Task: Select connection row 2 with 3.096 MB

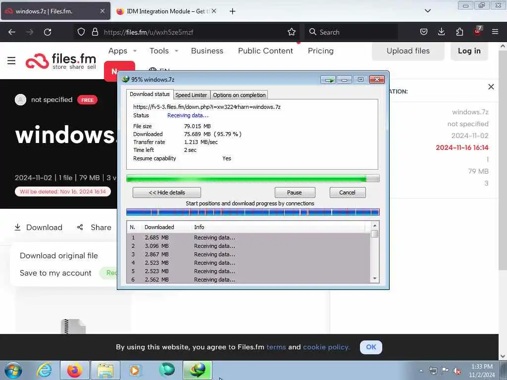Action: (249, 246)
